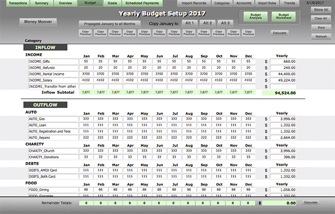Open Import Records section
Screen dimensions: 335x214
[194, 3]
